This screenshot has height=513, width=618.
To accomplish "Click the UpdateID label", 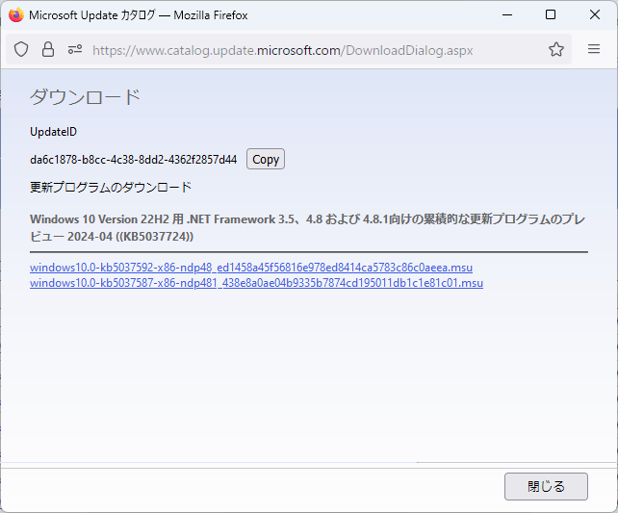I will point(53,132).
